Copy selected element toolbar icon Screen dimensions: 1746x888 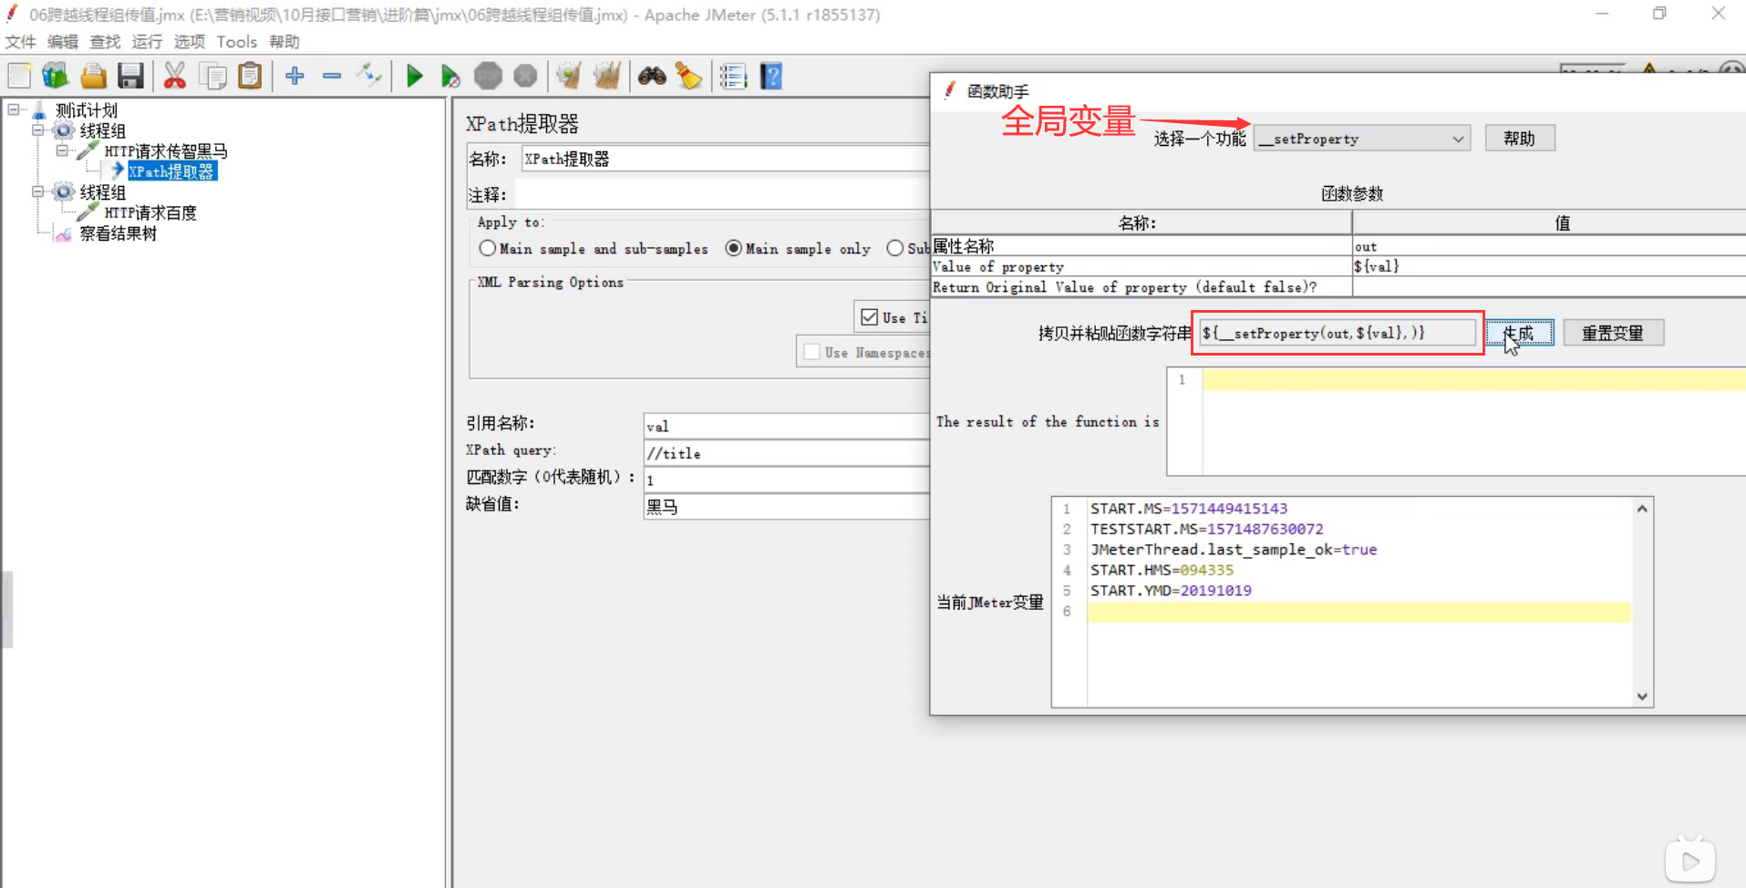tap(212, 76)
